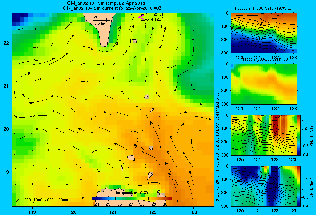Screen dimensions: 316x215
Task: Open the salinity section panel
Action: 264,84
